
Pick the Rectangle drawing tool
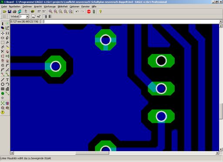3,89
